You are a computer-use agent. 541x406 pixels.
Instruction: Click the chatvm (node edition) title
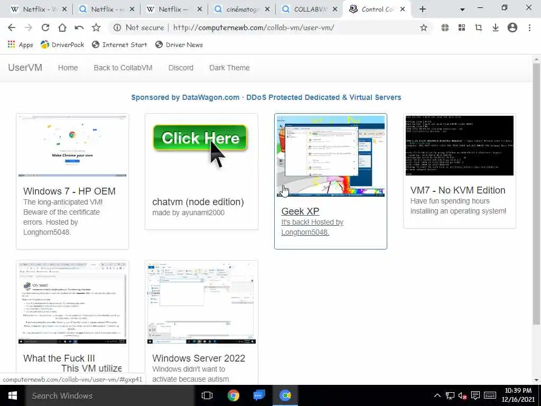(198, 202)
